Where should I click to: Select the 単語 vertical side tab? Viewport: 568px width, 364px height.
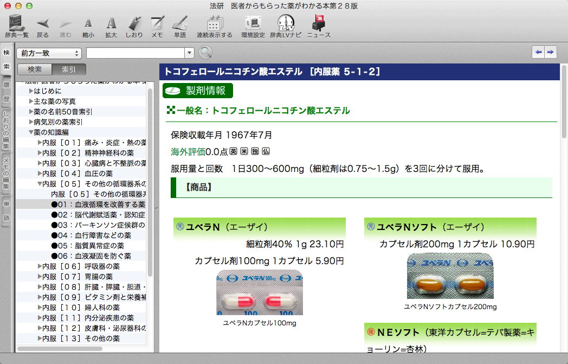[7, 210]
